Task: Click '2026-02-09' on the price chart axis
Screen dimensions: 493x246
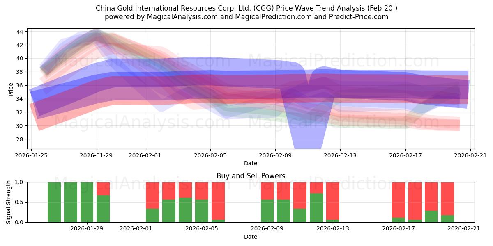Action: pyautogui.click(x=275, y=155)
